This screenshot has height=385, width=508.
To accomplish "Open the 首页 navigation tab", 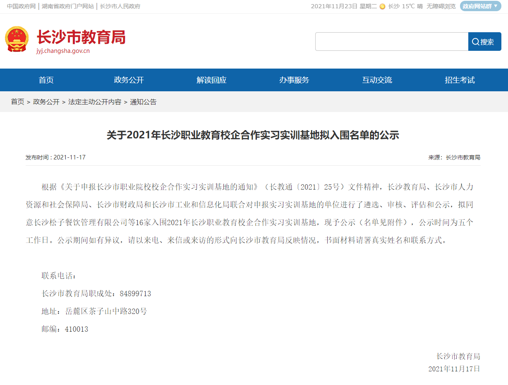I will pos(46,80).
